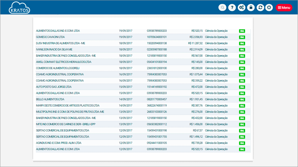
Task: Download XML for Baker Industria R$ 567,00
Action: pyautogui.click(x=242, y=56)
